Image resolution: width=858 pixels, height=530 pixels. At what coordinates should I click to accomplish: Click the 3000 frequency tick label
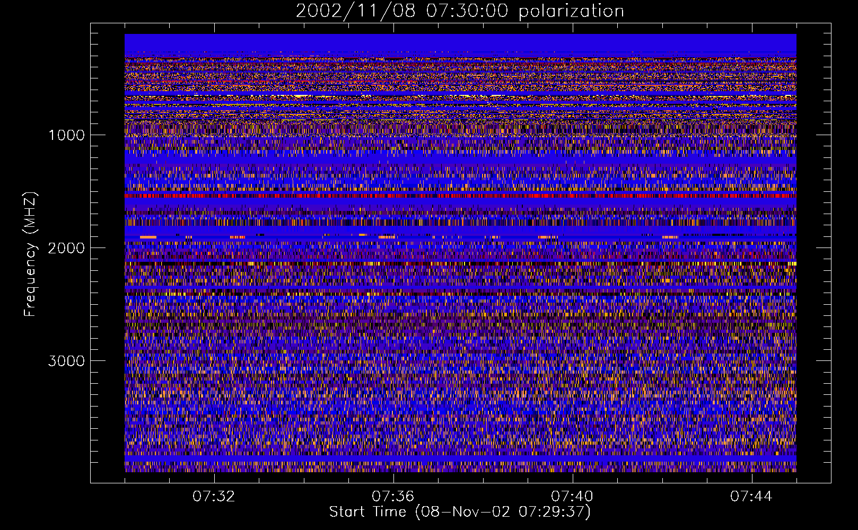coord(66,361)
